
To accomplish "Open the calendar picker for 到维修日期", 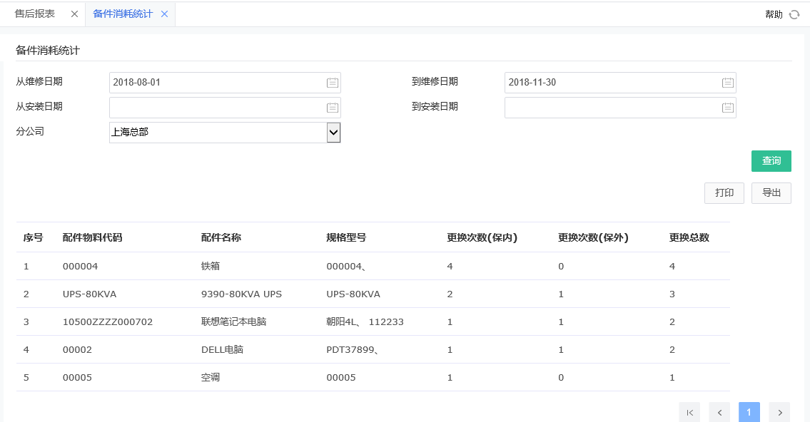I will (727, 82).
